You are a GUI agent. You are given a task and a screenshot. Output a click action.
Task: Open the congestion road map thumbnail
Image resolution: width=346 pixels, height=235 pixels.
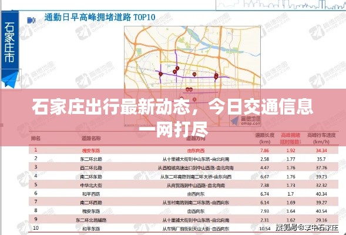pos(192,76)
